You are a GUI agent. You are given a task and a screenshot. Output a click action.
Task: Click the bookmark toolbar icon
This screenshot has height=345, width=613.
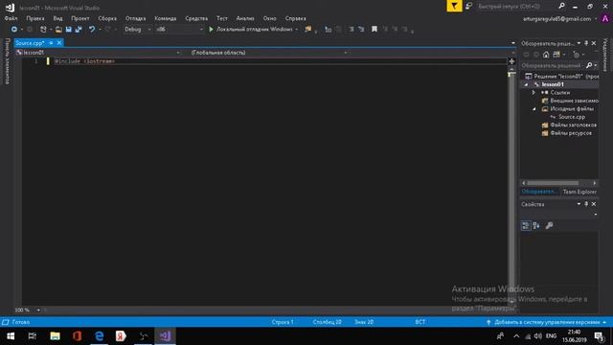(x=375, y=30)
